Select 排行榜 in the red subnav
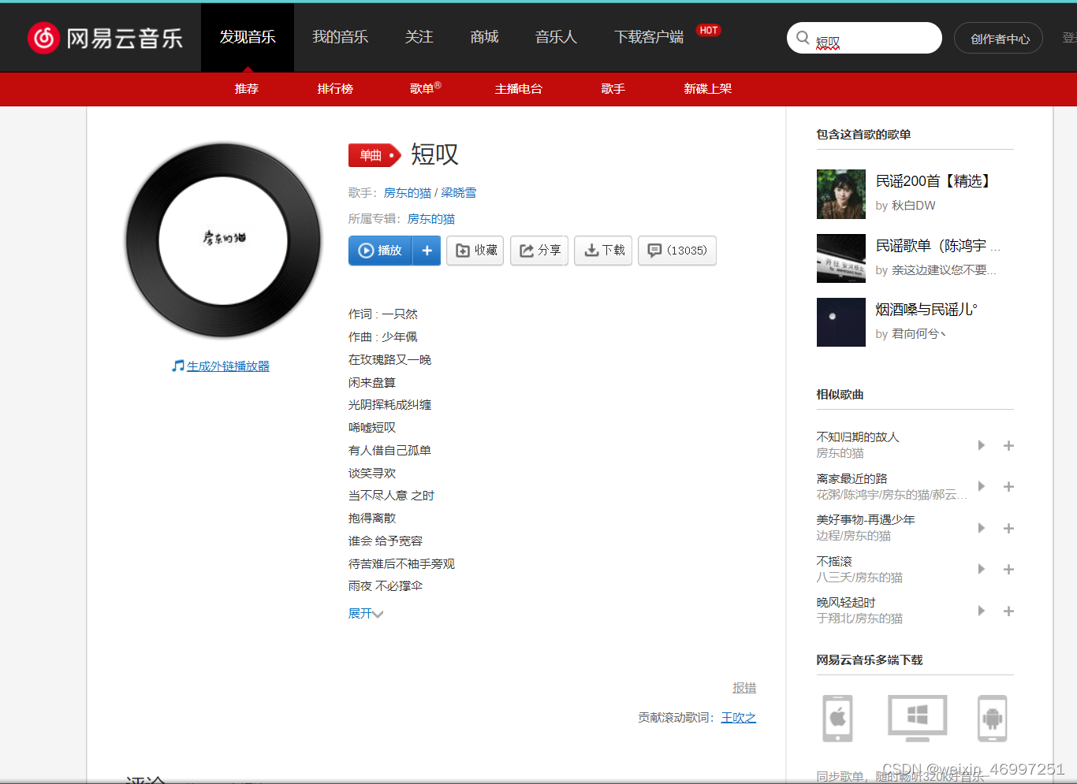This screenshot has width=1077, height=784. point(335,89)
